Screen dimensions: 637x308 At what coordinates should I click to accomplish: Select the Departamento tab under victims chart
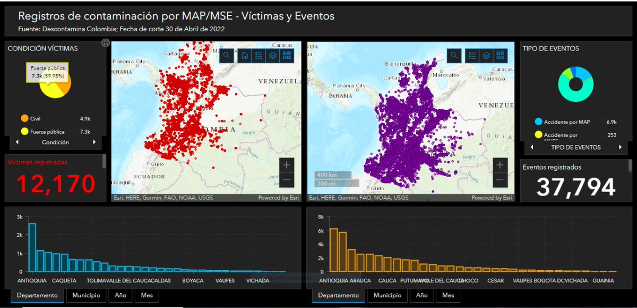pos(37,295)
